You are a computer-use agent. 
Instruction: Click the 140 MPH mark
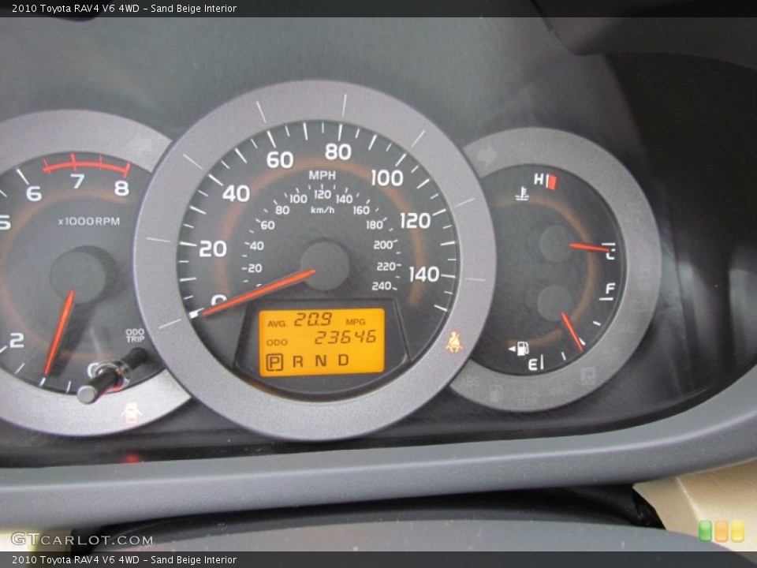(x=424, y=275)
